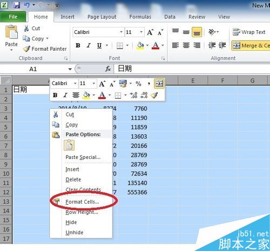Viewport: 270px width, 251px height.
Task: Toggle Bold in the ribbon Font group
Action: [x=78, y=45]
